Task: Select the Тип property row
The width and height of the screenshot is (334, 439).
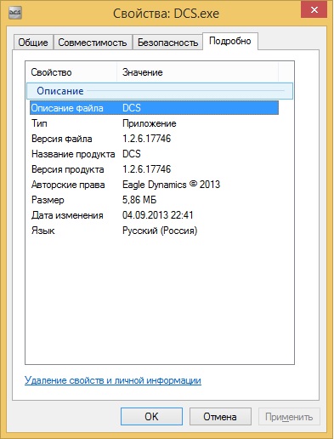Action: pos(154,123)
